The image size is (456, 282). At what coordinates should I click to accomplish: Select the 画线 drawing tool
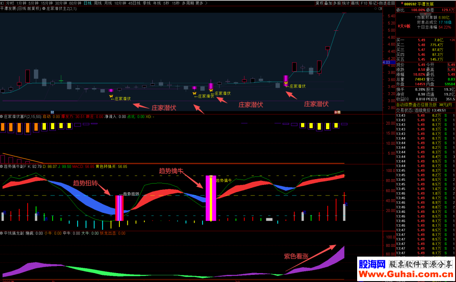pos(355,3)
